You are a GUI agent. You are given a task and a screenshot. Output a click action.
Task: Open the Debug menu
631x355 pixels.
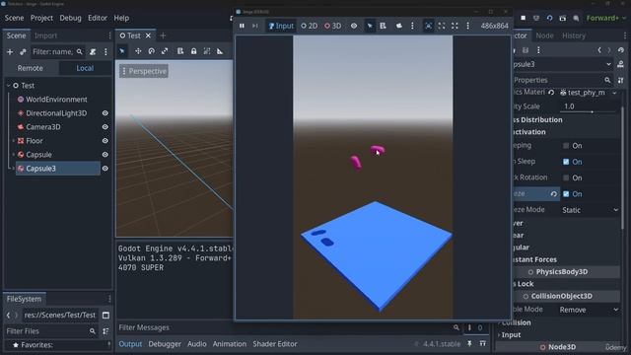click(x=70, y=18)
